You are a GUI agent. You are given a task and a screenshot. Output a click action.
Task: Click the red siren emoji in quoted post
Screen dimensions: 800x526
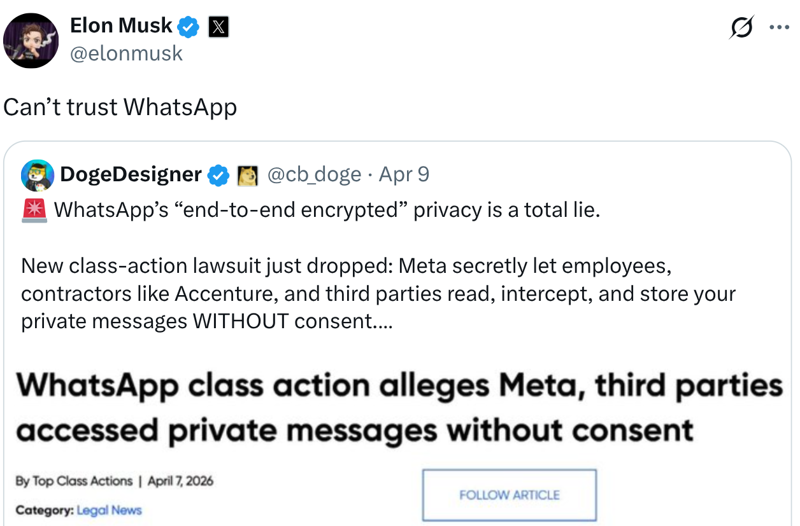pos(34,211)
